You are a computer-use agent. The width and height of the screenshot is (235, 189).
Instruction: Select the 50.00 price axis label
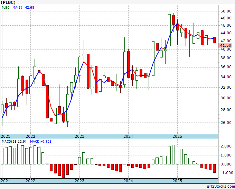[x=226, y=11]
